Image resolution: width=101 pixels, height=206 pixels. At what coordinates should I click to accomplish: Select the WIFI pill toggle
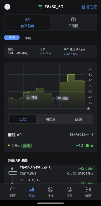click(12, 37)
